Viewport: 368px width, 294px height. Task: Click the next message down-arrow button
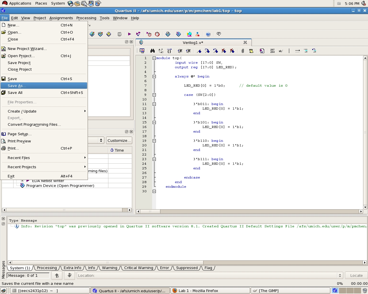[69, 275]
